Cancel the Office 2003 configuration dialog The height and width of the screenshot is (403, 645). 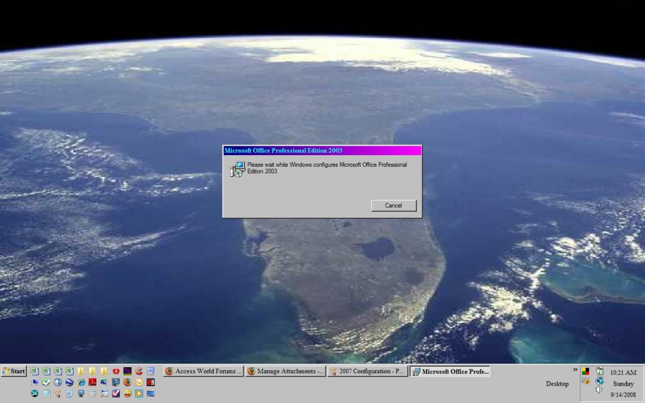(394, 206)
